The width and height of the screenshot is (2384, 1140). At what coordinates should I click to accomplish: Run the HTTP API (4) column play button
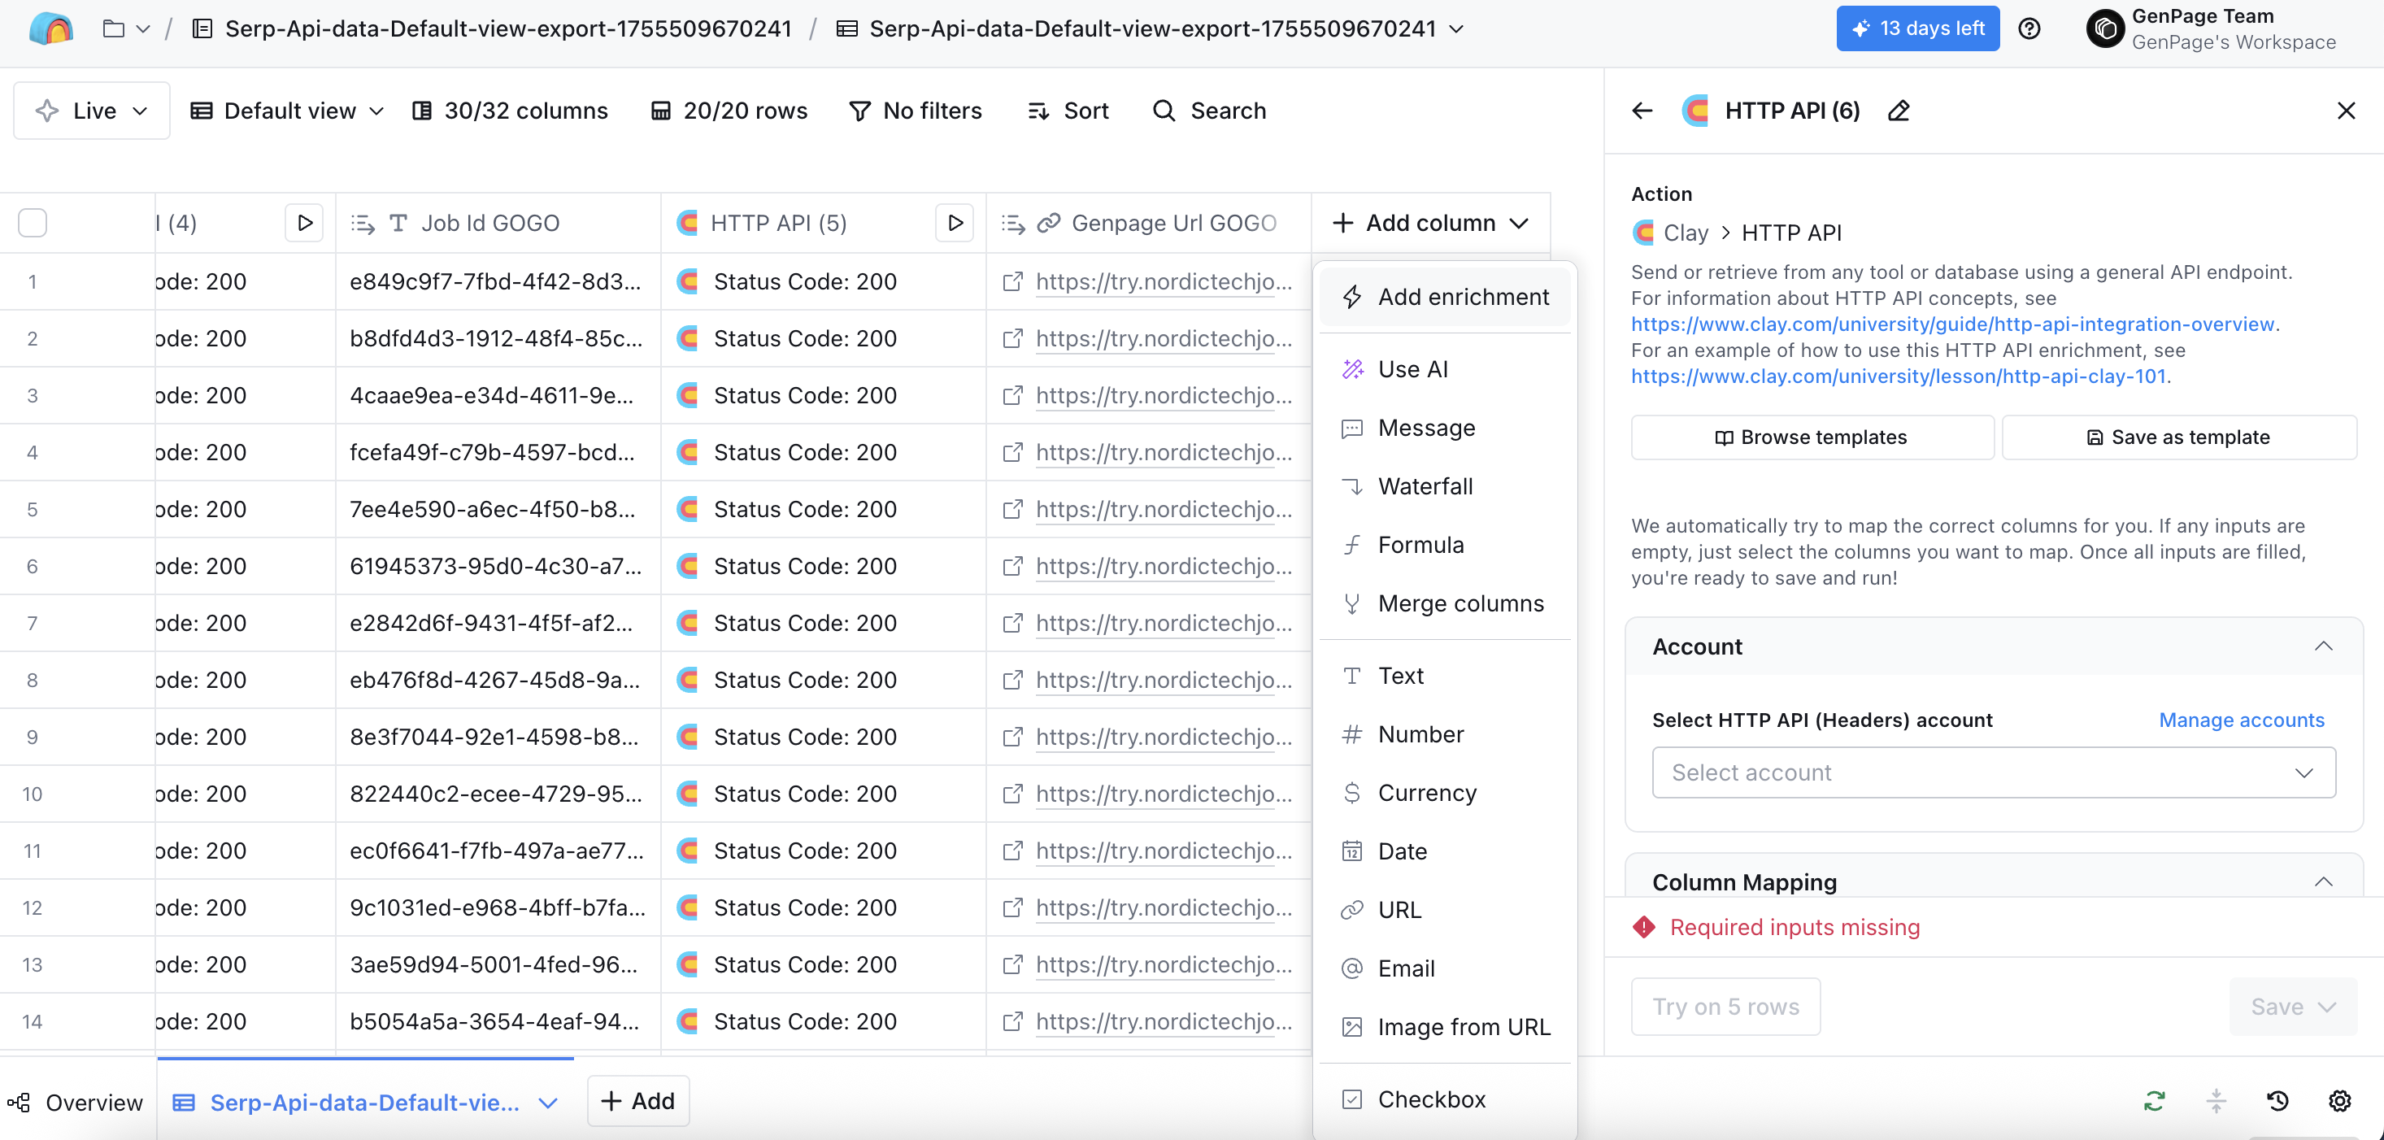tap(304, 223)
